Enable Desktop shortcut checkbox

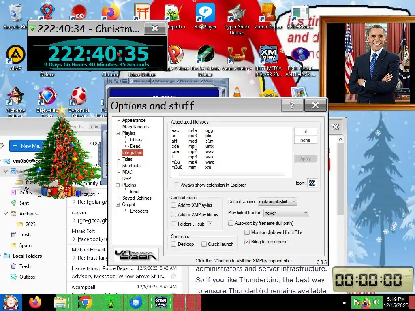[173, 244]
